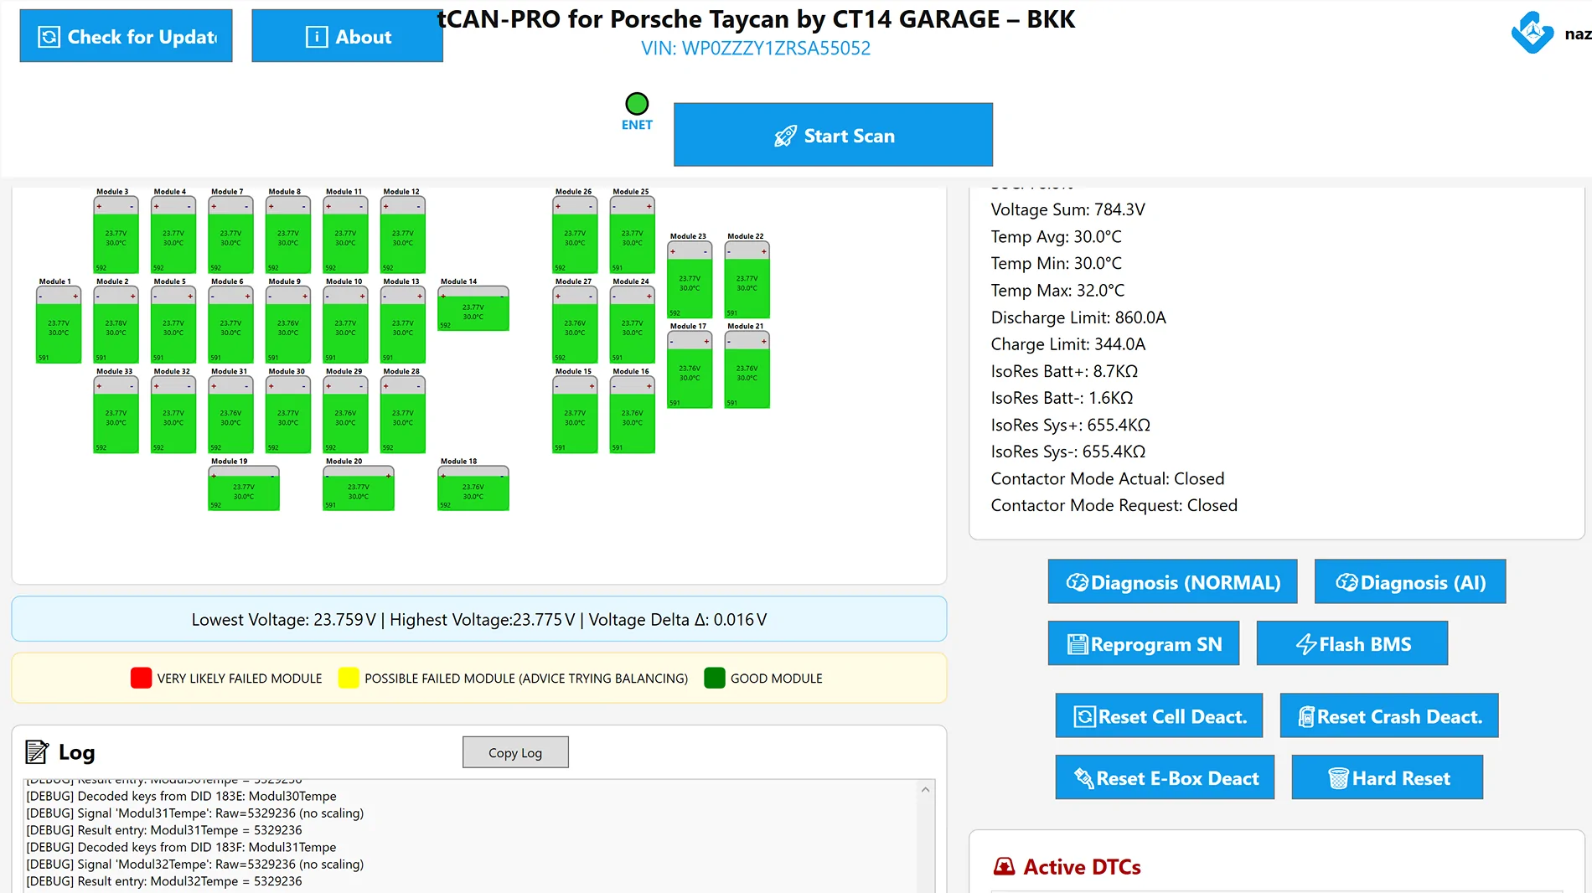Screen dimensions: 1592x893
Task: Click Reset E-Box Deact button
Action: click(x=1165, y=777)
